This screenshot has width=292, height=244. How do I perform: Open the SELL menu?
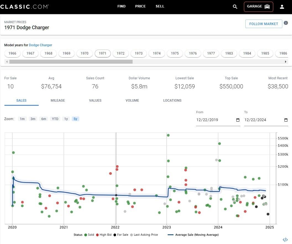(160, 6)
